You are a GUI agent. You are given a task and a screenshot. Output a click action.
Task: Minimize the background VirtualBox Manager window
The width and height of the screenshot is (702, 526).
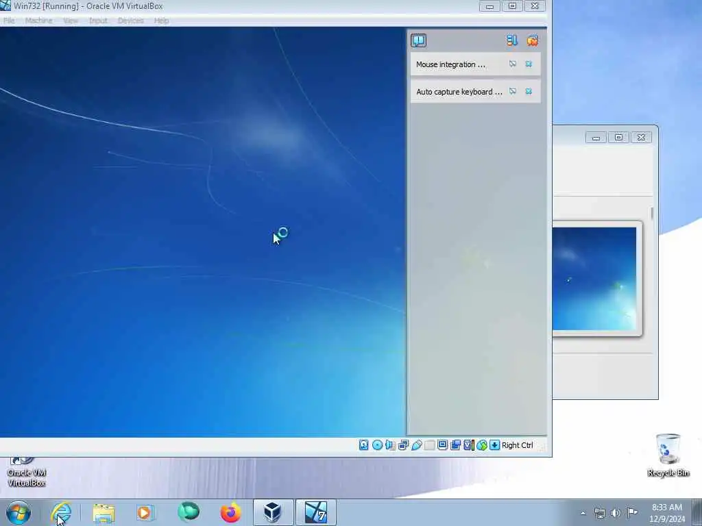(x=596, y=137)
